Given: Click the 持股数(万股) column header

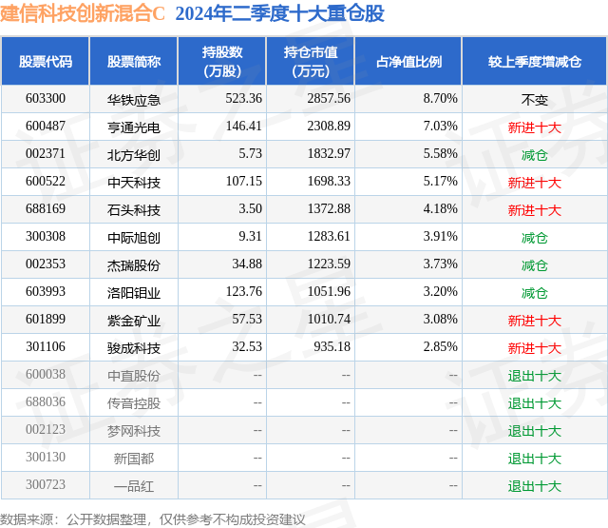Looking at the screenshot, I should [x=222, y=61].
